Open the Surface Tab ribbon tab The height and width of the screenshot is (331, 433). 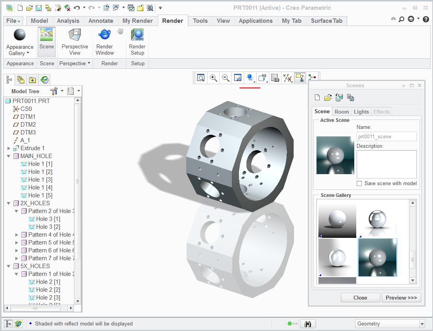(x=326, y=21)
